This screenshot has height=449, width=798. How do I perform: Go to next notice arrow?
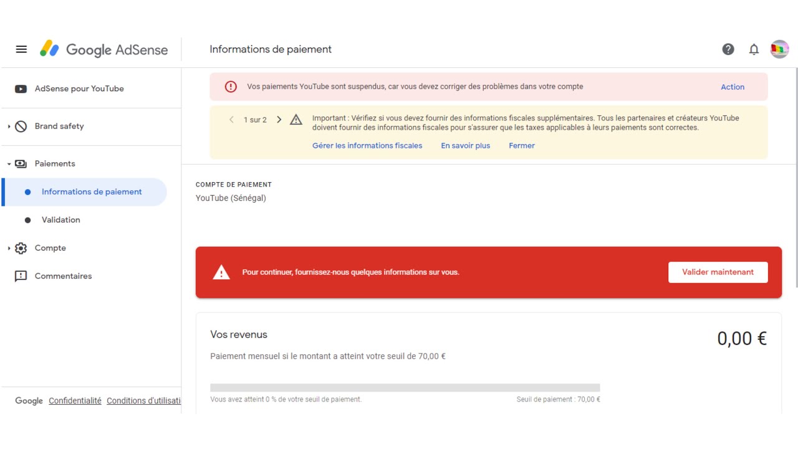pyautogui.click(x=279, y=120)
